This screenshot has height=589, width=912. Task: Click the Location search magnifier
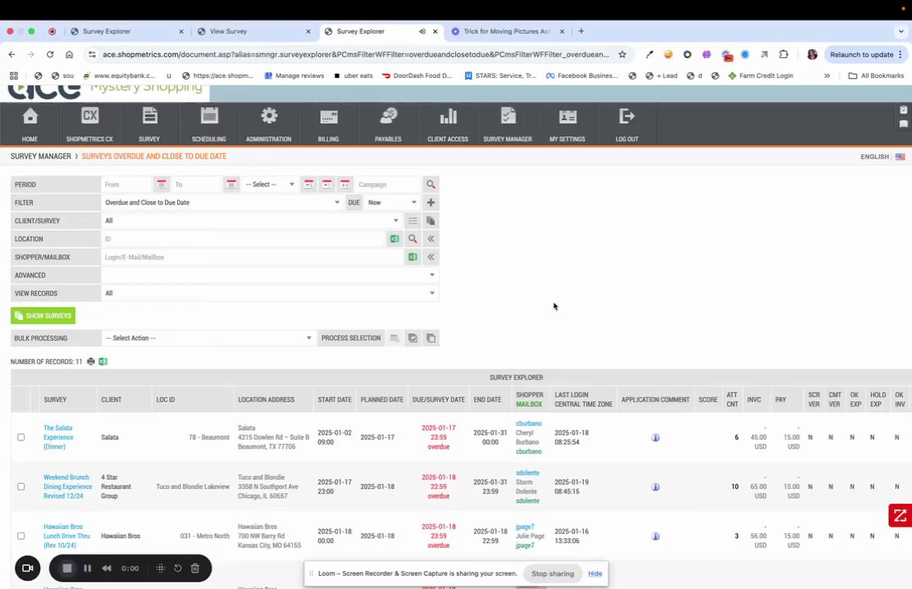tap(413, 239)
